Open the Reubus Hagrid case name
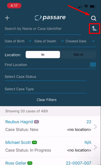101x165 pixels. coord(19,122)
